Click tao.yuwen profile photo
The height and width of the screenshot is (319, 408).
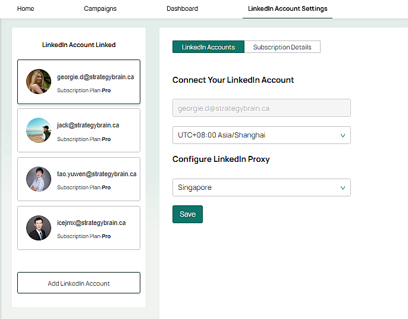tap(39, 179)
